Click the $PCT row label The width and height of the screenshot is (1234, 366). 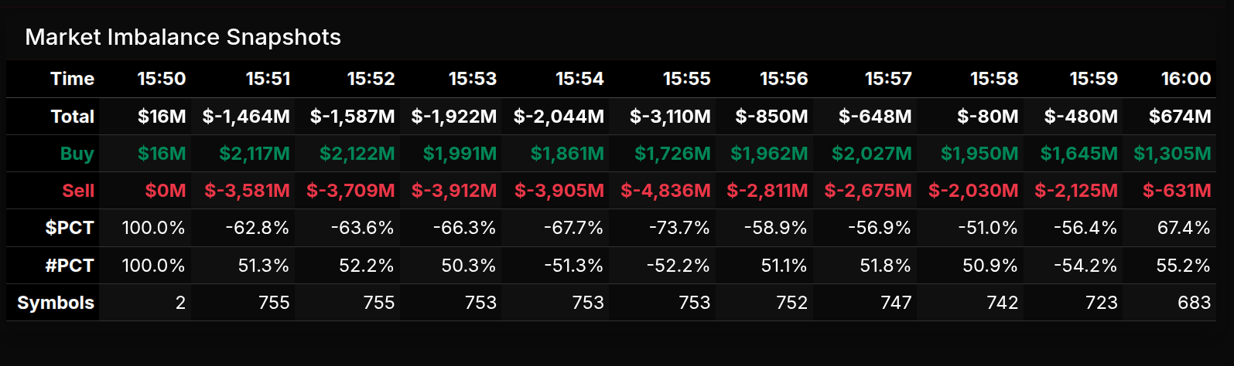point(70,228)
